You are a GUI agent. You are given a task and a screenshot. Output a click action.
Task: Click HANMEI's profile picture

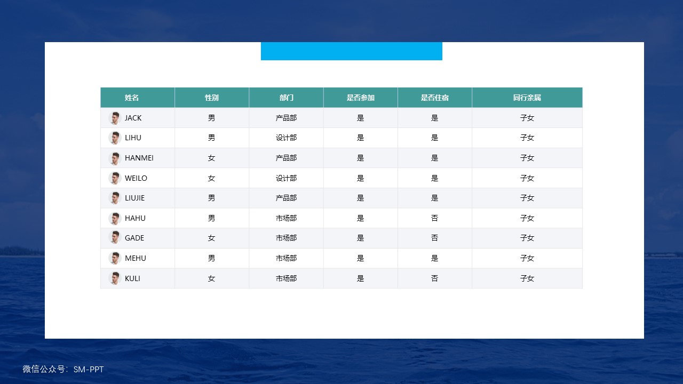(115, 158)
